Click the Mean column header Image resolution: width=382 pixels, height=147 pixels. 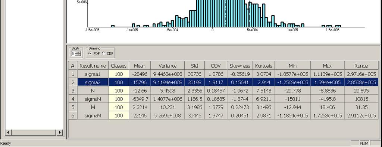140,66
